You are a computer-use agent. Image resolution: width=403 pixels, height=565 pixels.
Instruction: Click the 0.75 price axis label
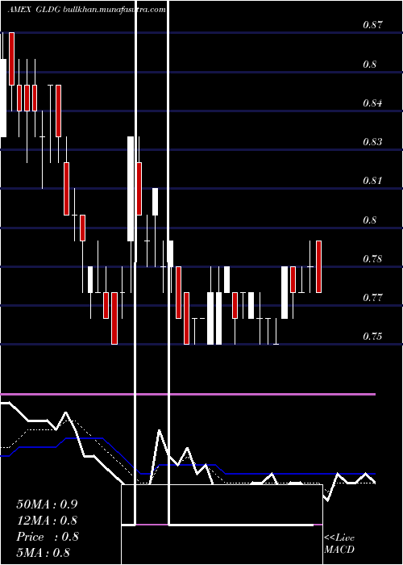(x=372, y=337)
